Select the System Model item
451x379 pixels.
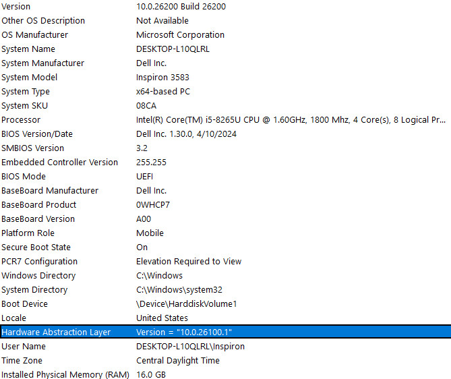(30, 77)
